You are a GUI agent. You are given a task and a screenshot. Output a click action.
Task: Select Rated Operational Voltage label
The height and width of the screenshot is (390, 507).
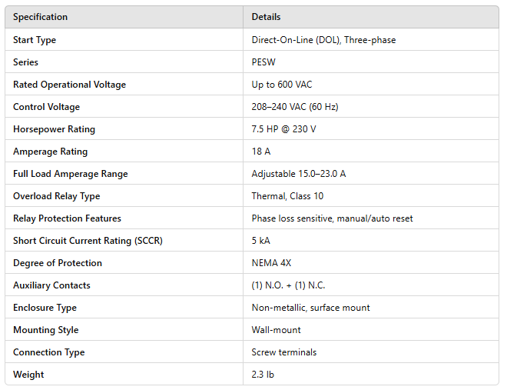coord(69,85)
